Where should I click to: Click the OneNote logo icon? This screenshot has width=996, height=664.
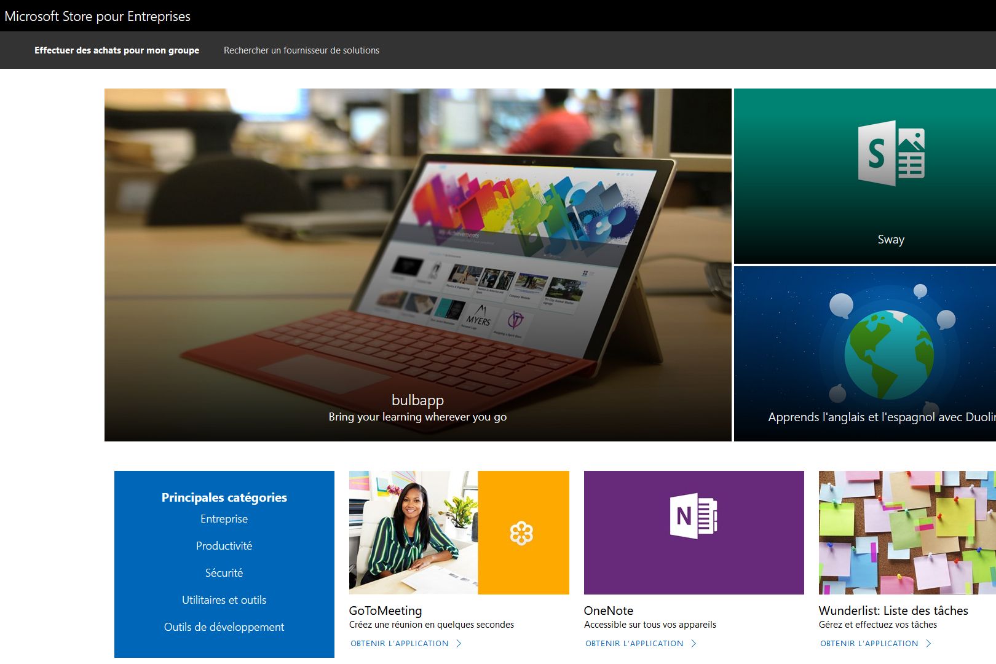[x=694, y=516]
